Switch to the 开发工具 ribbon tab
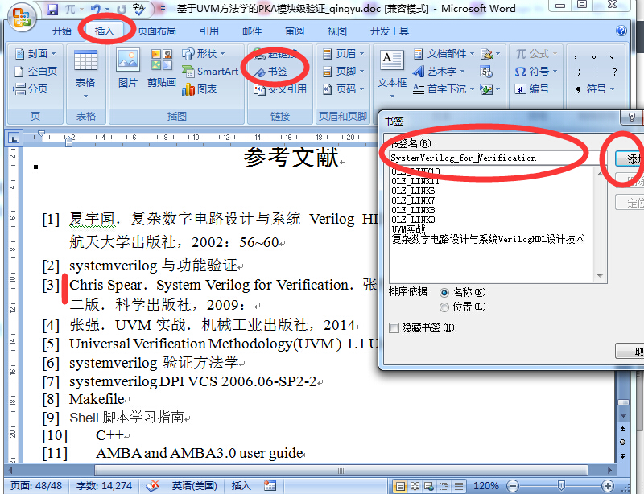644x494 pixels. (390, 31)
